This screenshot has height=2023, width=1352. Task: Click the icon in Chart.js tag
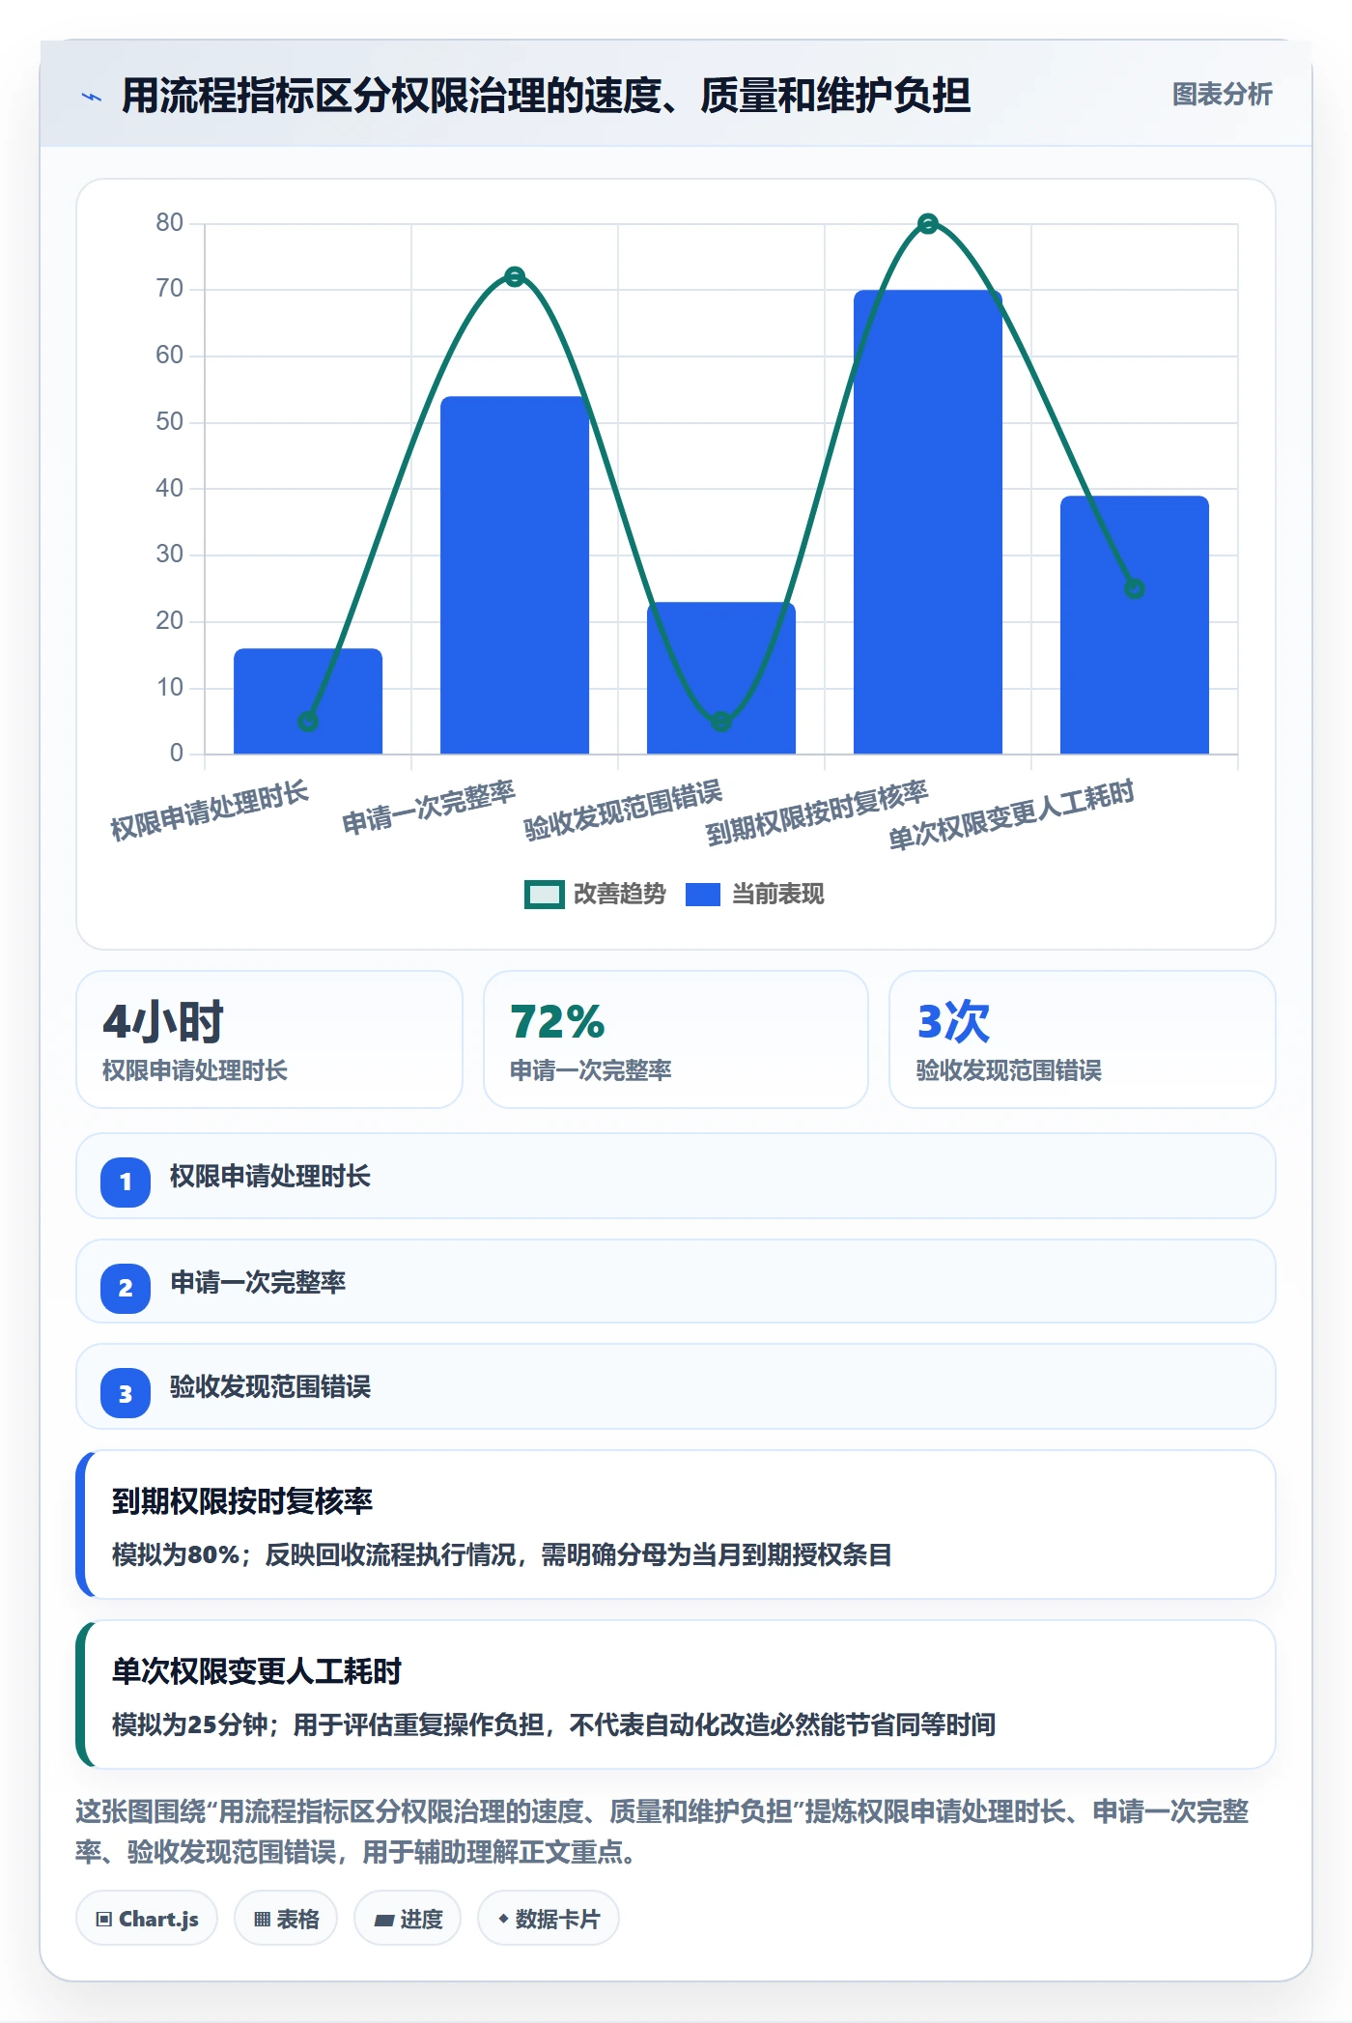coord(104,1920)
